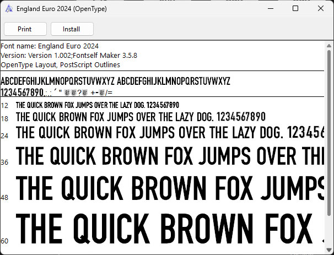334x255 pixels.
Task: Install the England Euro 2024 font
Action: [72, 29]
